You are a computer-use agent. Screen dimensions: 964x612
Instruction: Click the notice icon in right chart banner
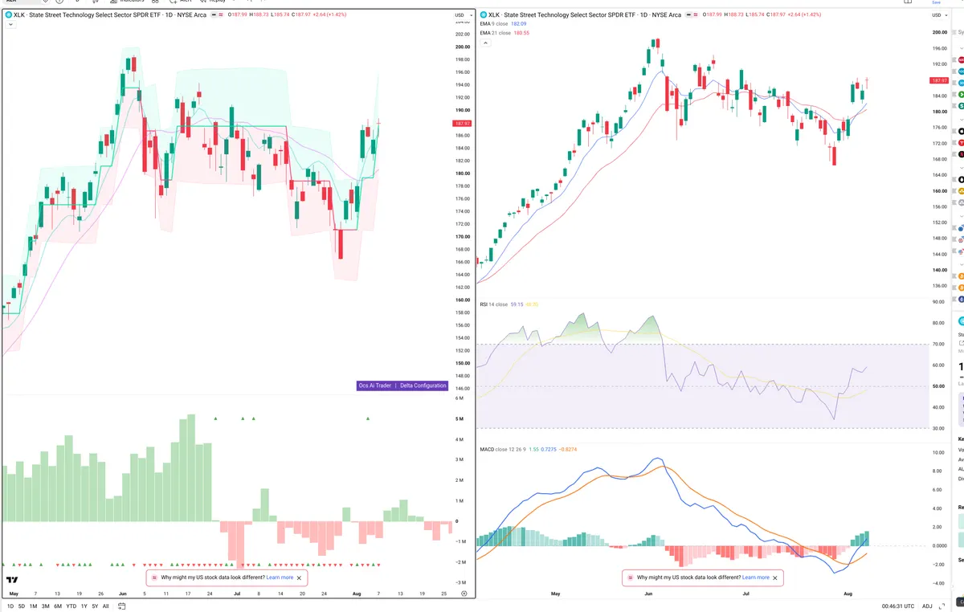[630, 577]
